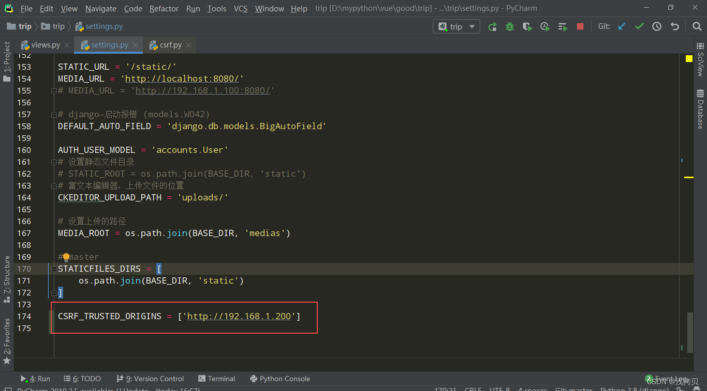Viewport: 707px width, 391px height.
Task: Click on 'CKEDITOR_UPLOAD_PATH' in line 164
Action: (110, 198)
